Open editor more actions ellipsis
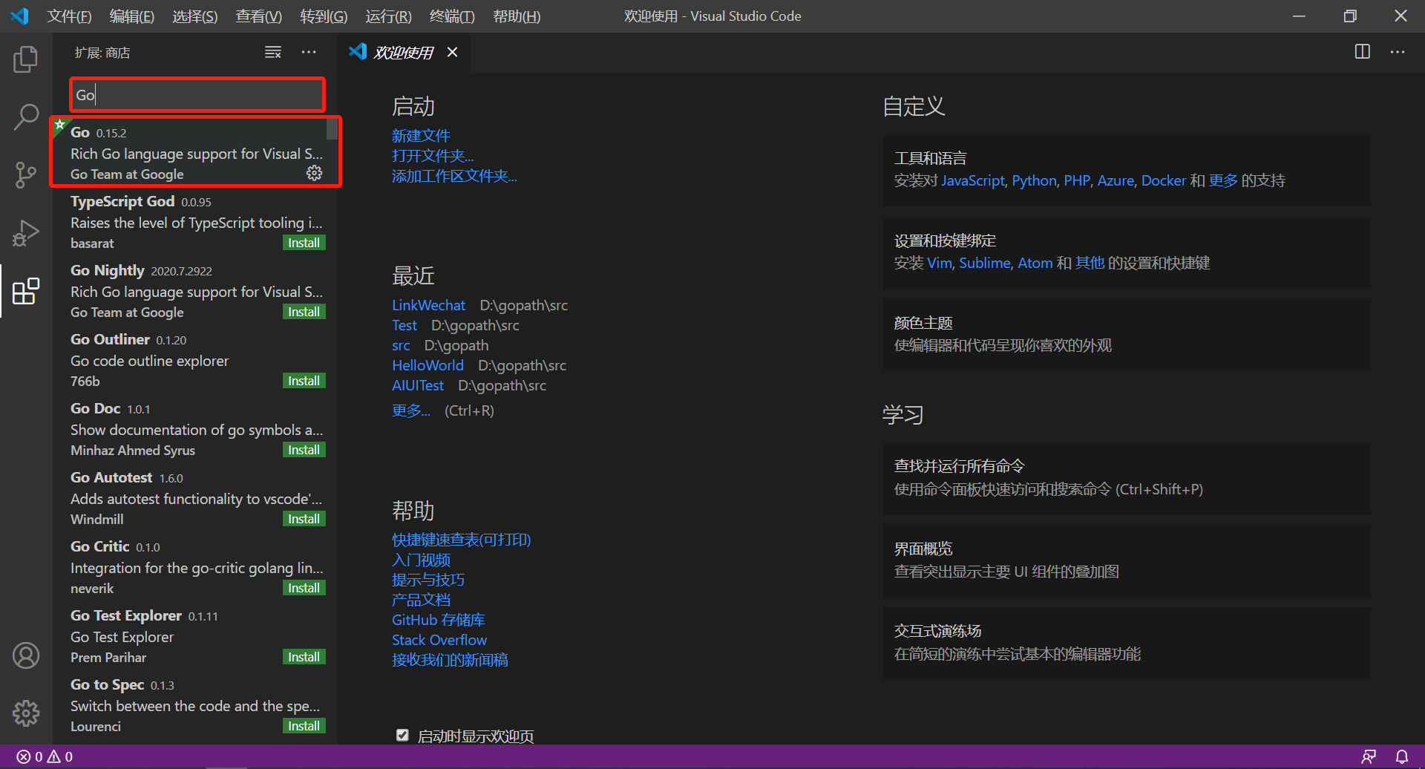Image resolution: width=1425 pixels, height=769 pixels. (x=1398, y=52)
